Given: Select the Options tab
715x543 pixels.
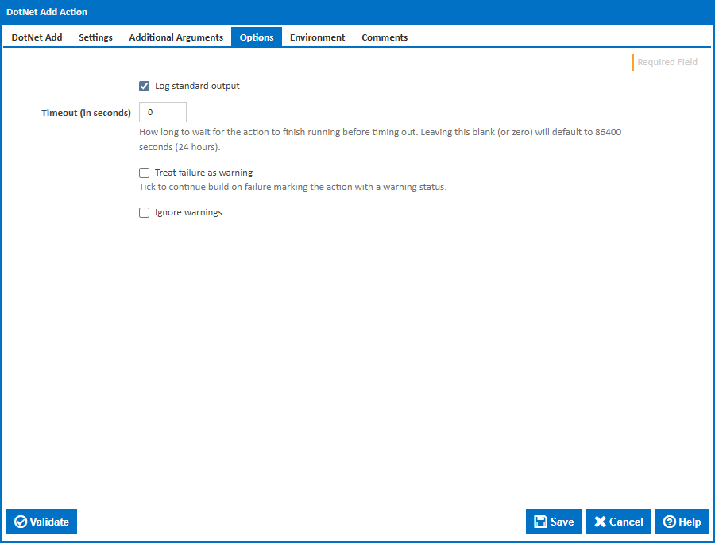Looking at the screenshot, I should [x=256, y=37].
